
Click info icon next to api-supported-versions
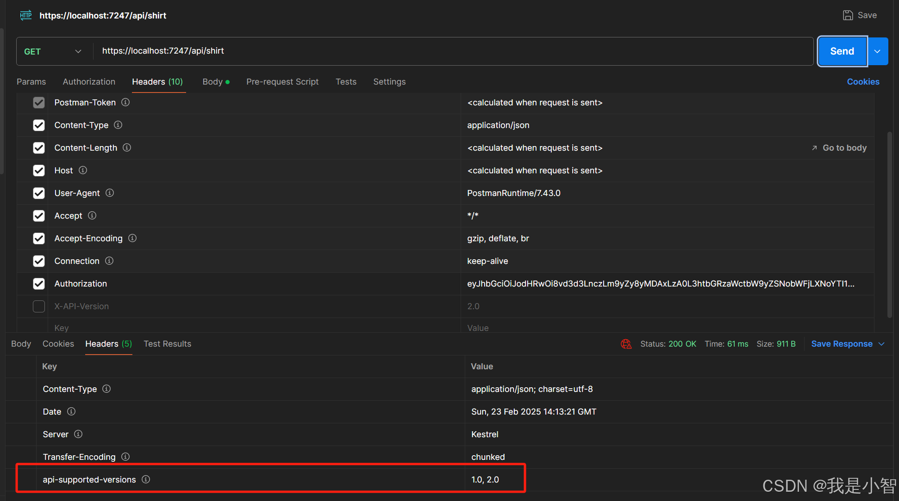tap(146, 479)
